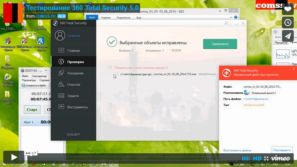Open Главная section in 360 sidebar
Viewport: 297px width, 167px height.
point(73,51)
